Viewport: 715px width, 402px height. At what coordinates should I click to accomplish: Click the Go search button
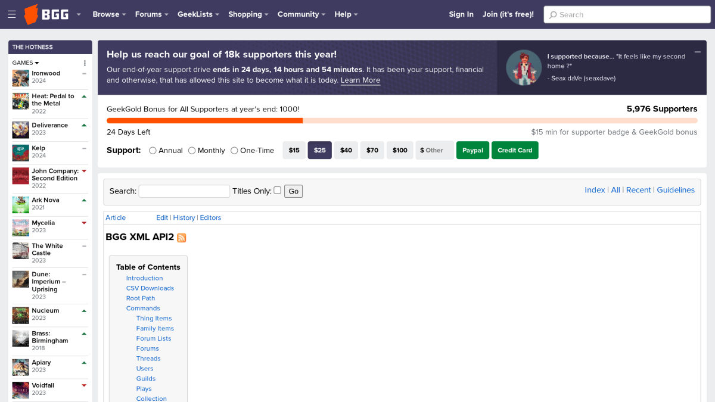point(294,191)
